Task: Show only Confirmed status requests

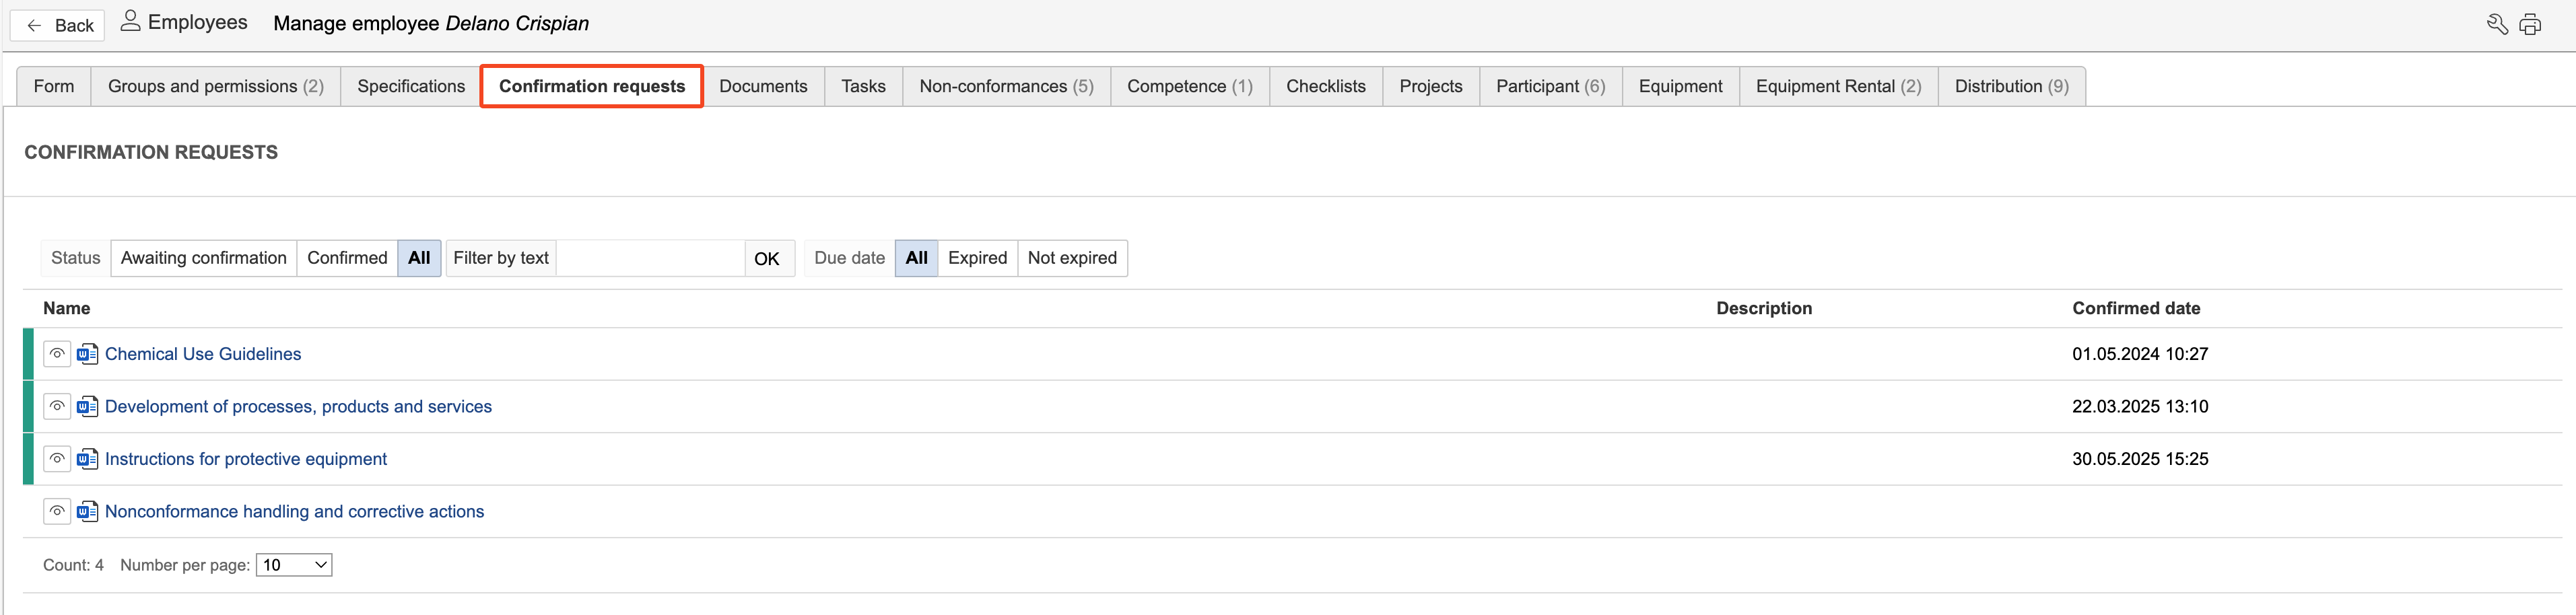Action: (x=346, y=258)
